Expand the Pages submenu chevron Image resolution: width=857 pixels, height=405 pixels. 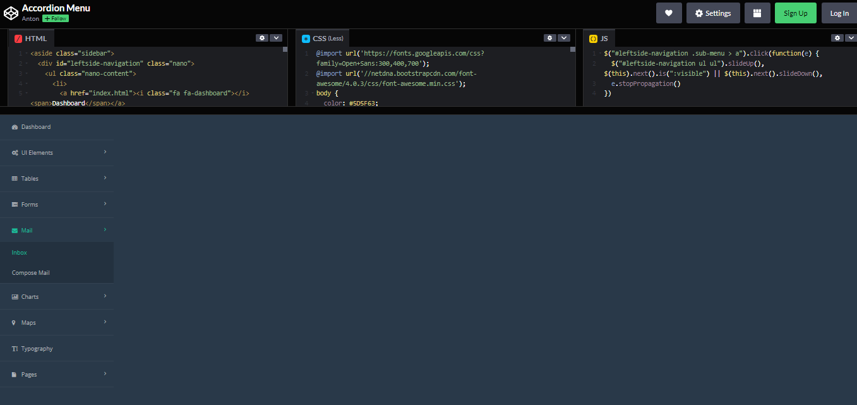pyautogui.click(x=106, y=374)
